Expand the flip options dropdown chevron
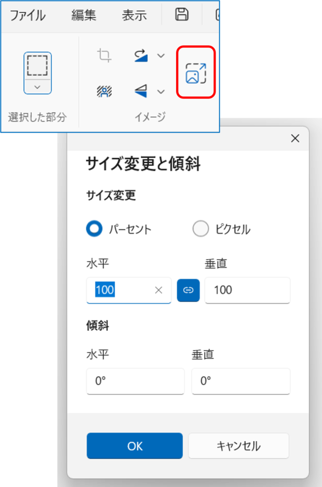The width and height of the screenshot is (322, 487). [161, 91]
